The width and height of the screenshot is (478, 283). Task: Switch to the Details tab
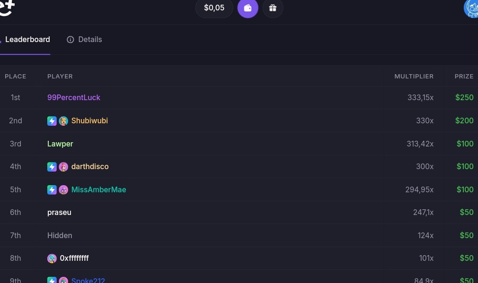click(x=84, y=40)
